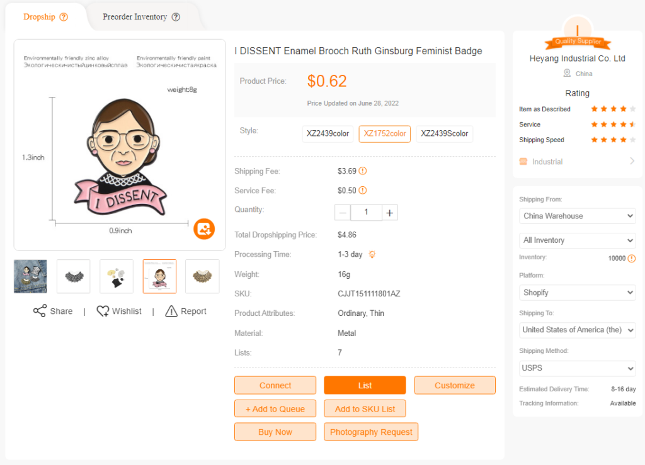Screen dimensions: 645x465
Task: Click the product title I DISSENT Enamel Brooch
Action: [358, 51]
